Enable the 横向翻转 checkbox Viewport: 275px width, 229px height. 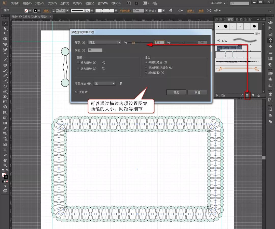tap(79, 62)
